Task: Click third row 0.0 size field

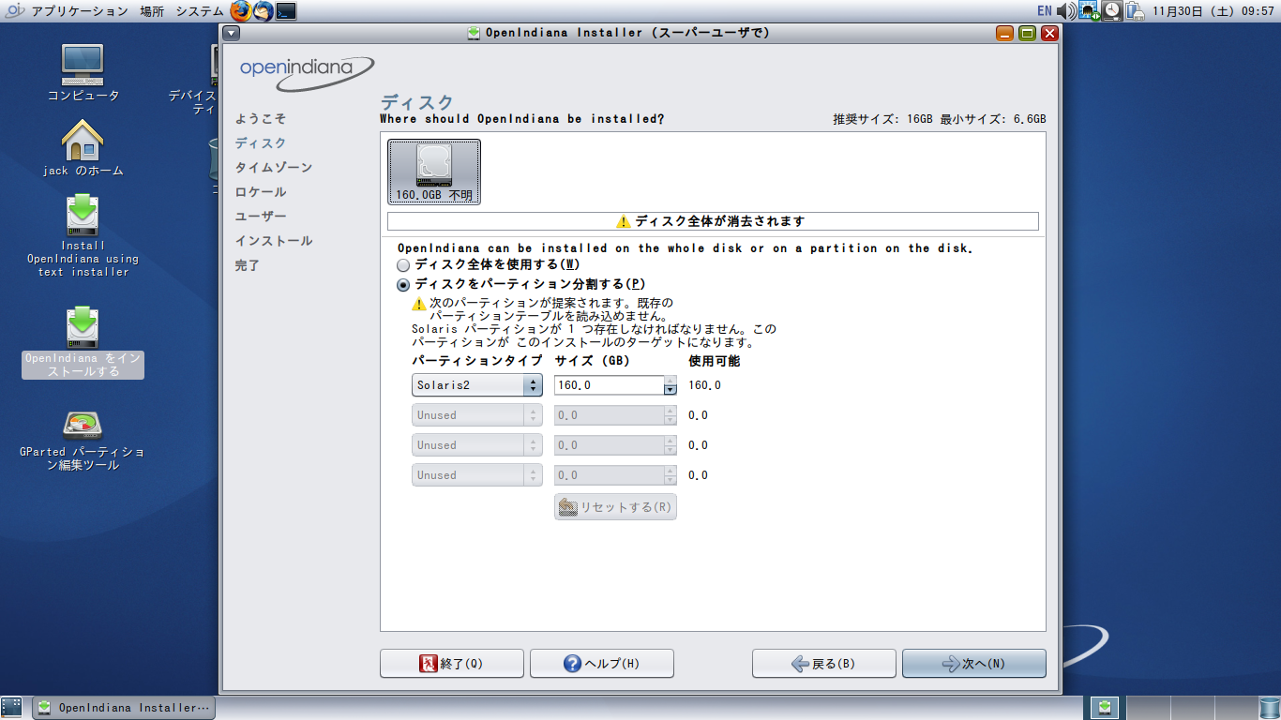Action: (x=609, y=445)
